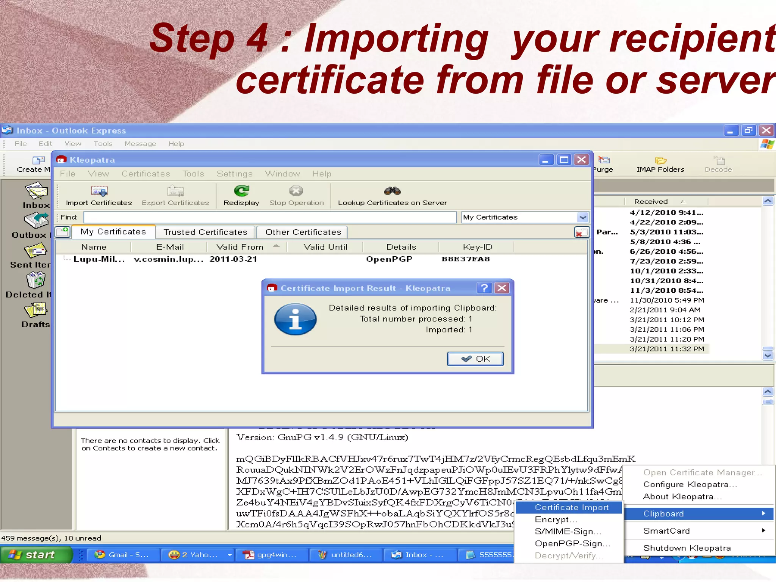Open the Deleted Items folder icon

pyautogui.click(x=35, y=285)
